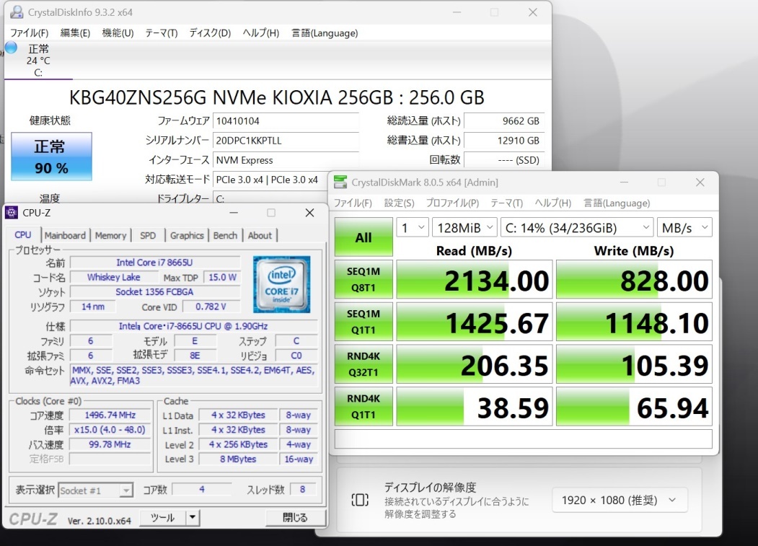Open the 言語(Language) menu in CrystalDiskMark

click(617, 203)
